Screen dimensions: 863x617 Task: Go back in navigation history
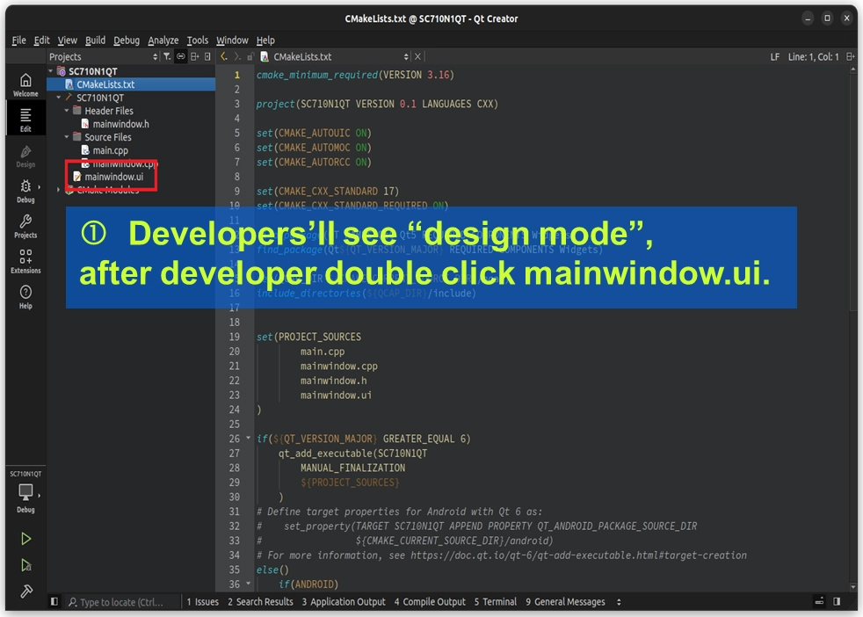[x=223, y=56]
